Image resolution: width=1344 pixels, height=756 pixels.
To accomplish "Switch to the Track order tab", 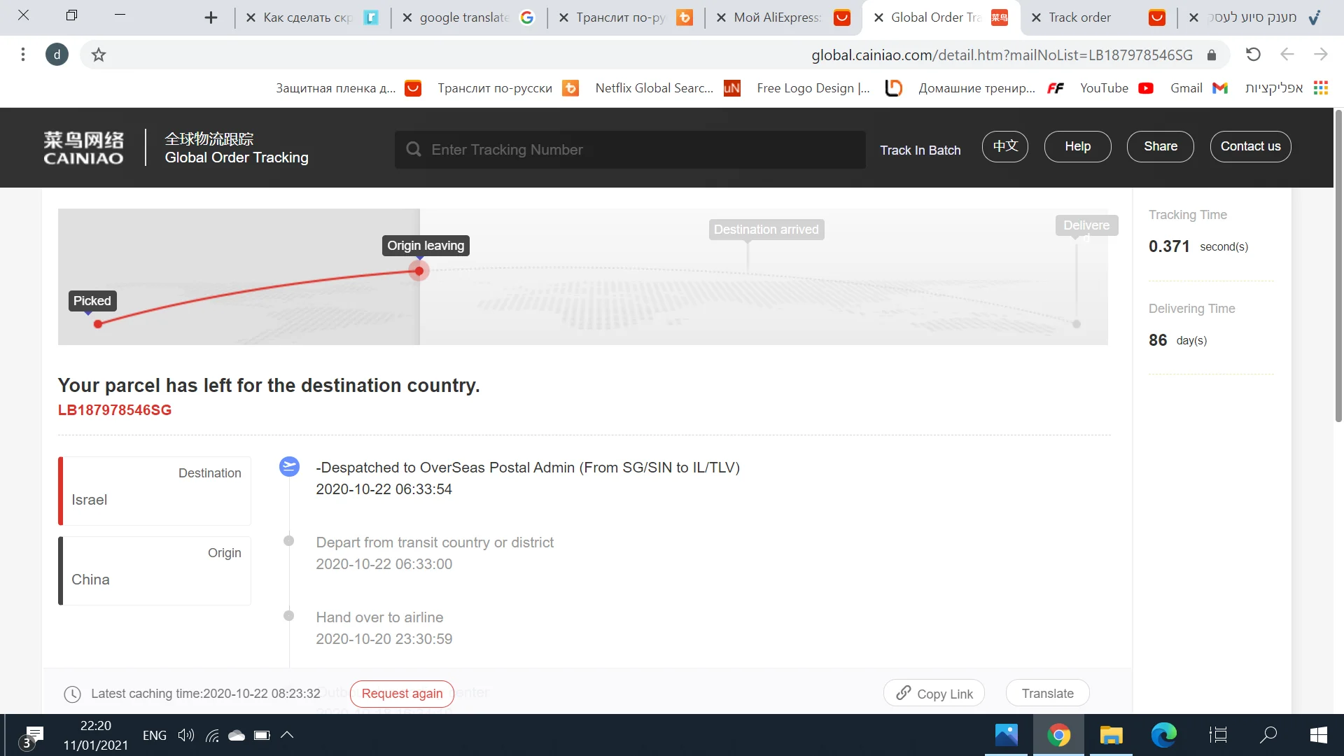I will [x=1079, y=17].
